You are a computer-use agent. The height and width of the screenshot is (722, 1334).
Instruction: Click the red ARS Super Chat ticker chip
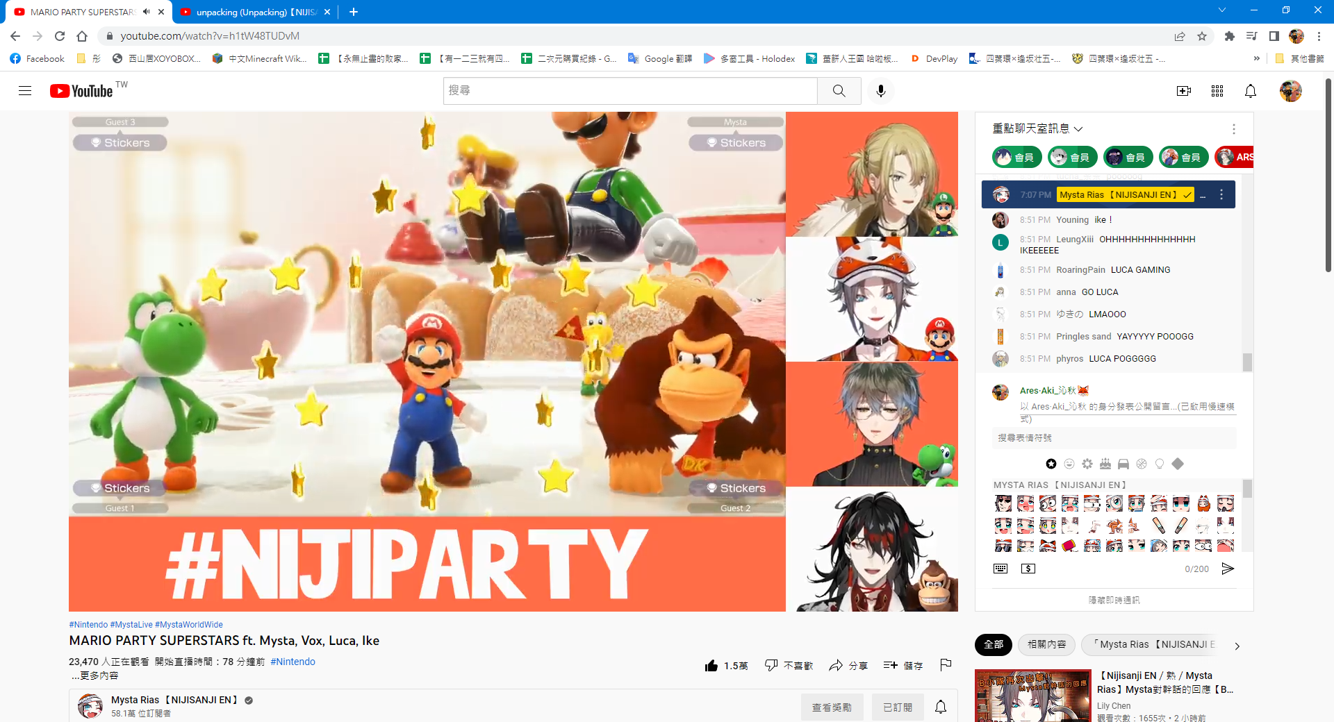point(1235,158)
